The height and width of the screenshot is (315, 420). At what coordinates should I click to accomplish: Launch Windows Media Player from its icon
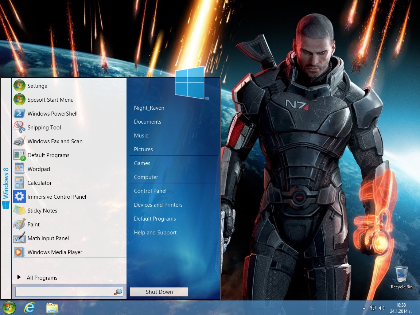tap(19, 252)
